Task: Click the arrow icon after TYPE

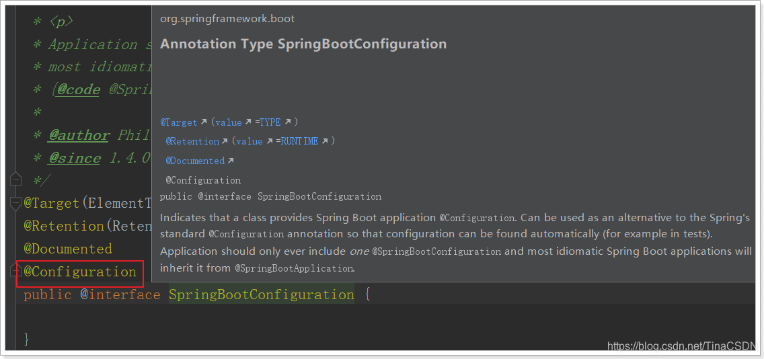Action: point(288,122)
